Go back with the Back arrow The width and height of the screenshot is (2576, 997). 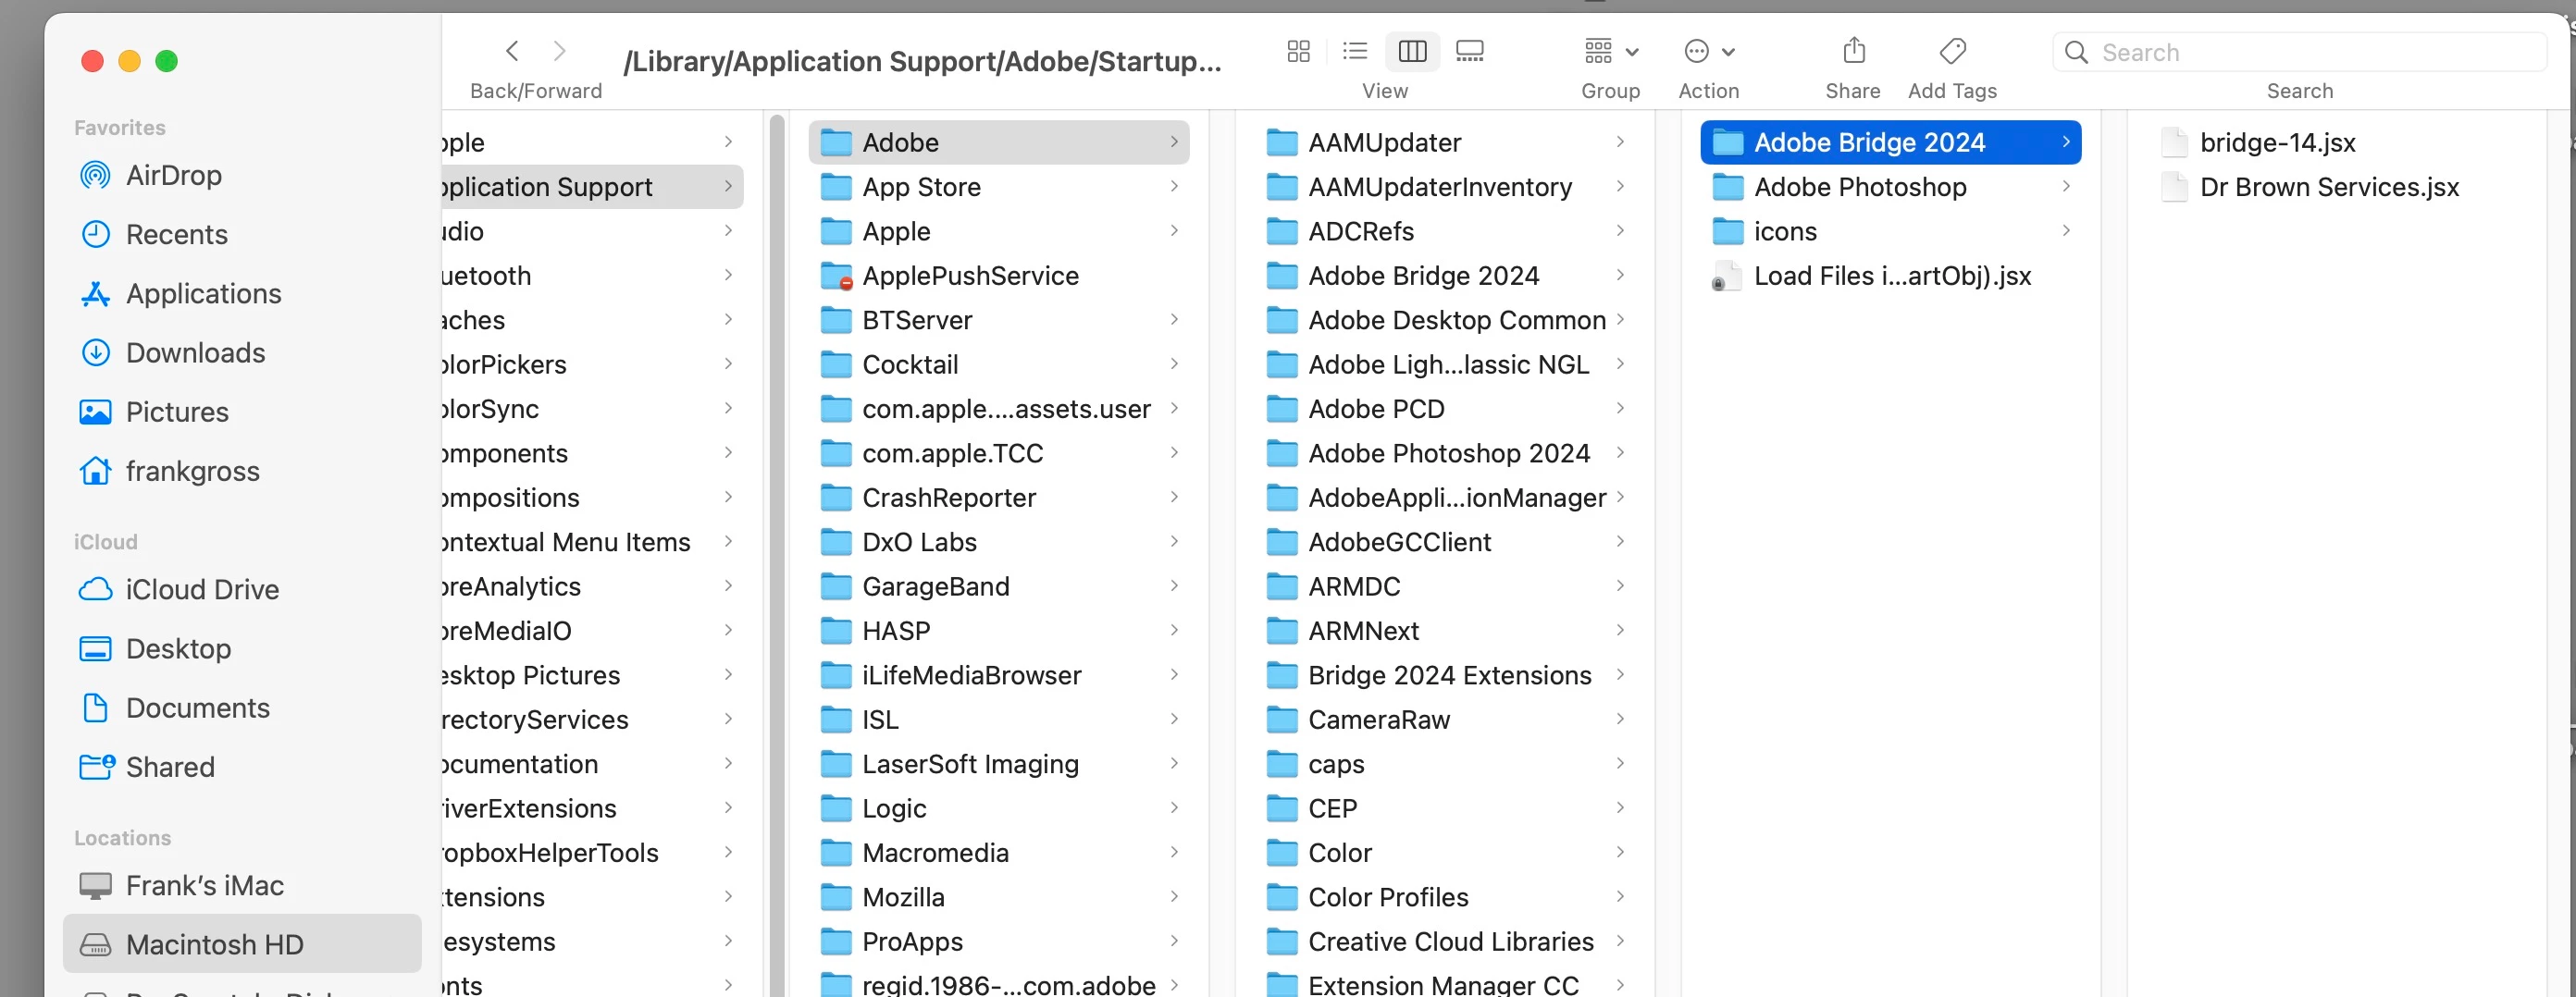click(x=512, y=51)
